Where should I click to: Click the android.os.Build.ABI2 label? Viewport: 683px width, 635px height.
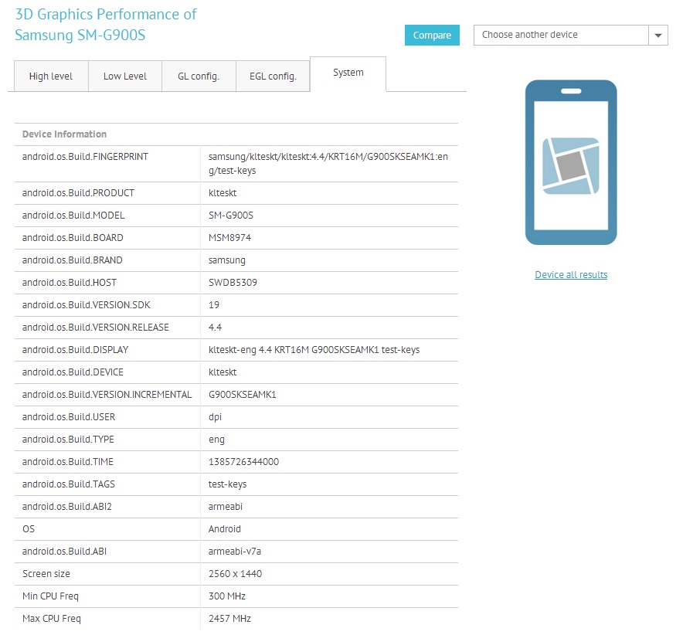(x=67, y=507)
